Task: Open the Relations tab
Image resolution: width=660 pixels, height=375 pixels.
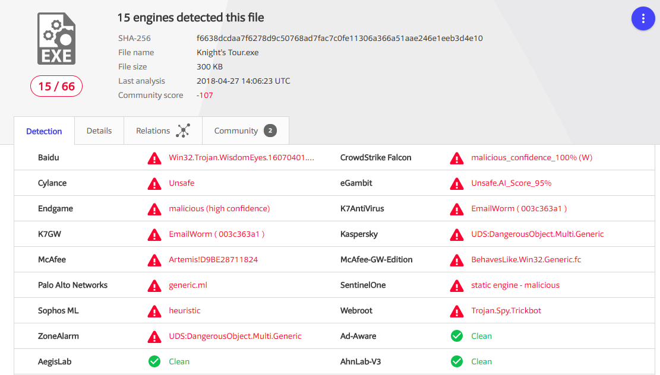Action: click(163, 131)
